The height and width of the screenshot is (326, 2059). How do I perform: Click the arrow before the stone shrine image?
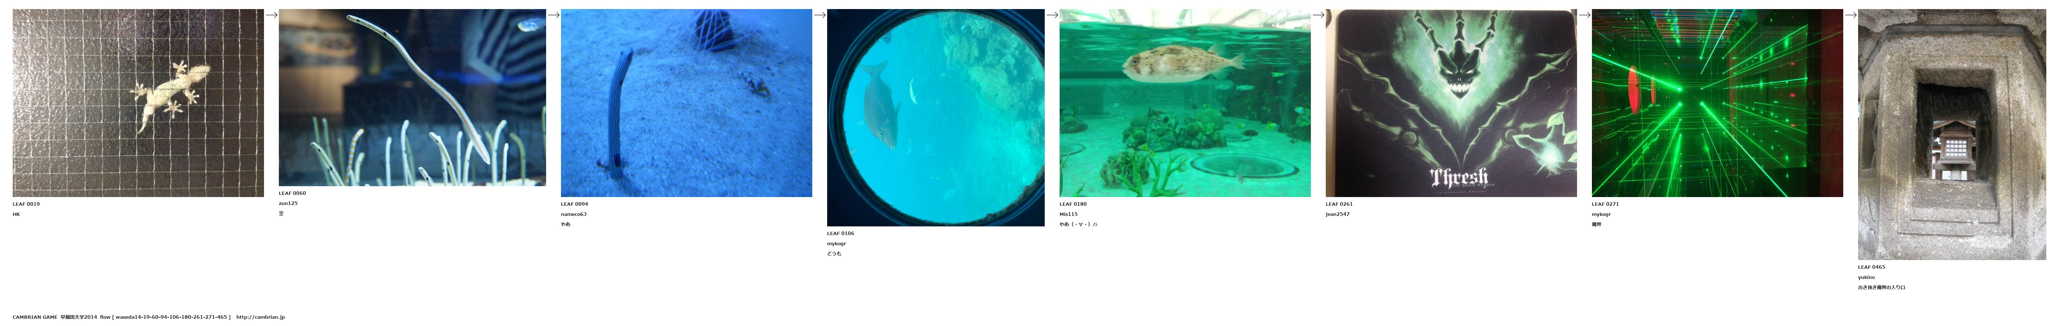[1850, 14]
